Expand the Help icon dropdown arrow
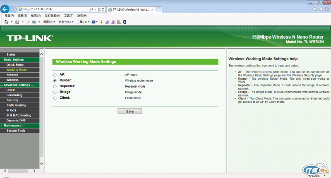 click(97, 22)
